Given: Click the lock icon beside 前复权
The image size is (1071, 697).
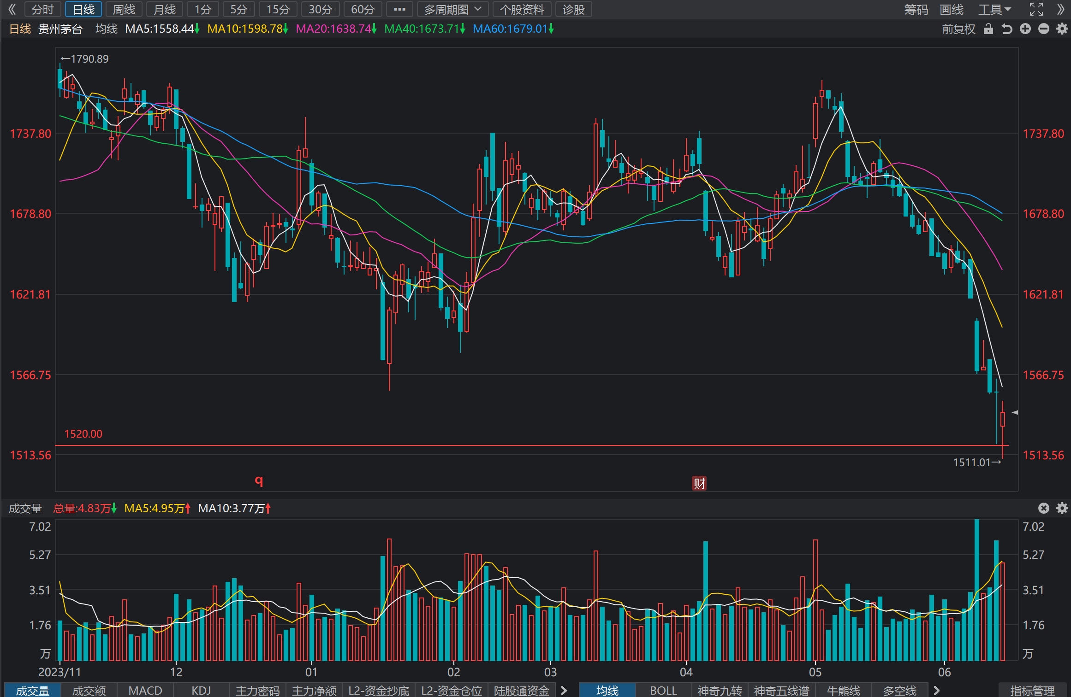Looking at the screenshot, I should click(x=988, y=29).
